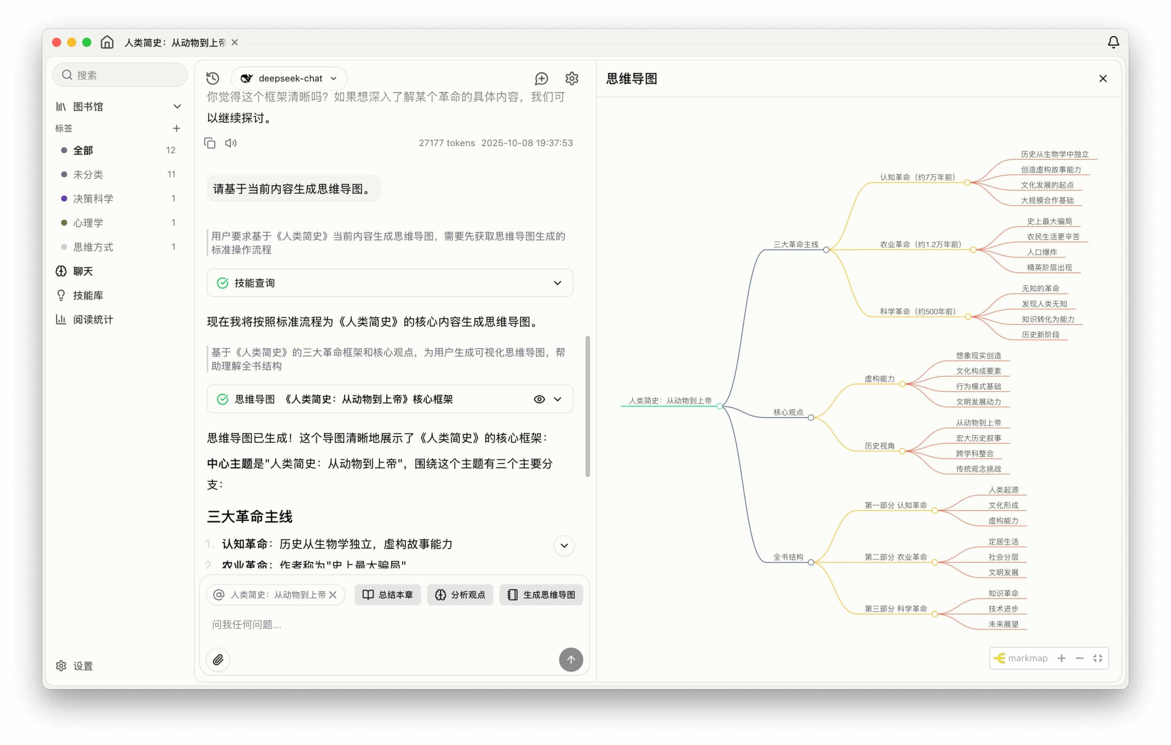Screen dimensions: 1171x745
Task: Expand the 技能查询 section
Action: pyautogui.click(x=557, y=283)
